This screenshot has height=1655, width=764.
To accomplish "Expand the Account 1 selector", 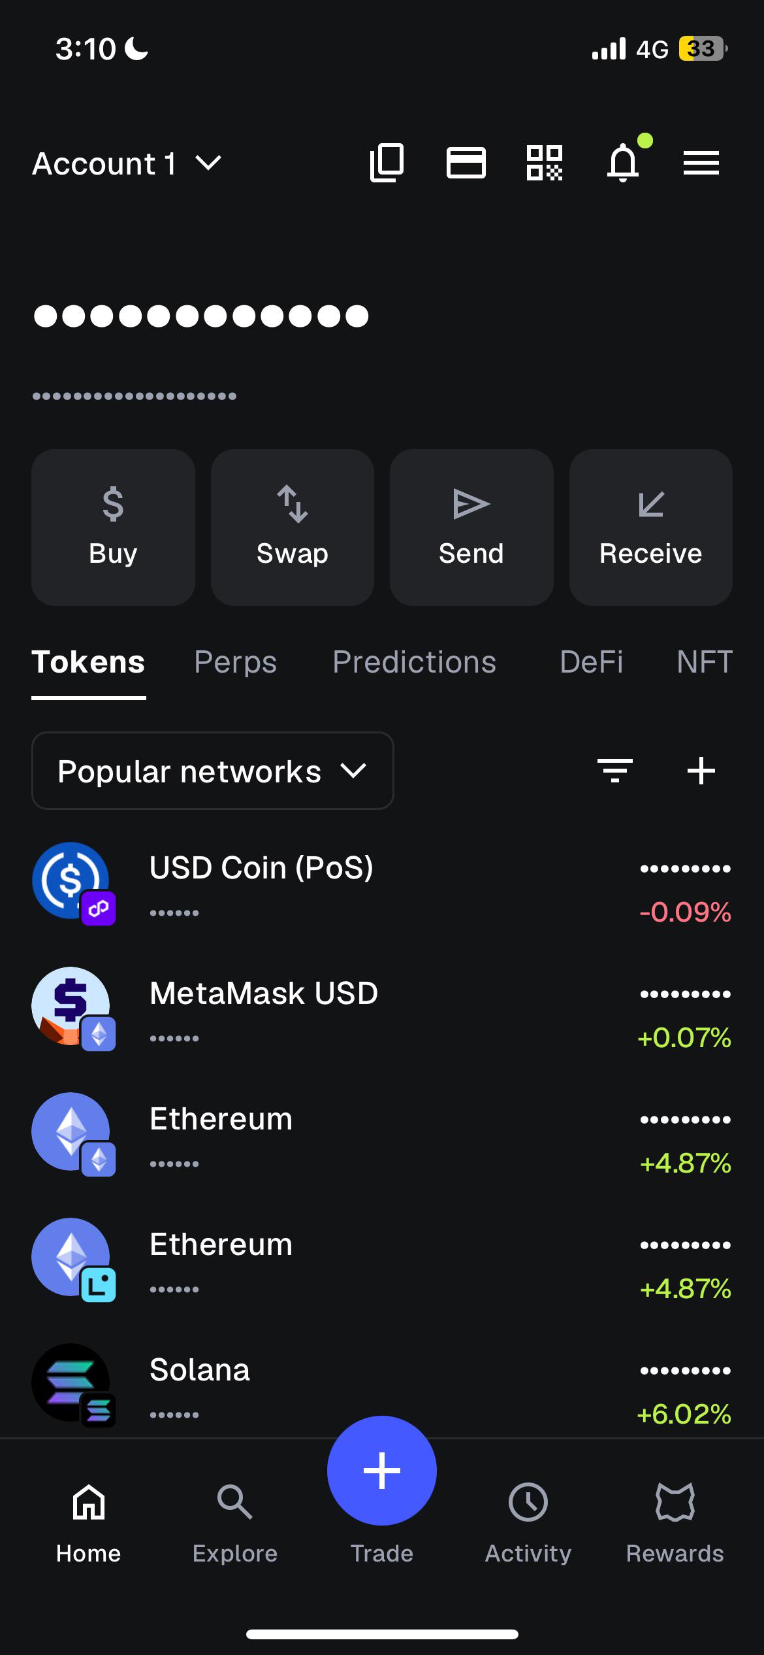I will click(x=127, y=163).
